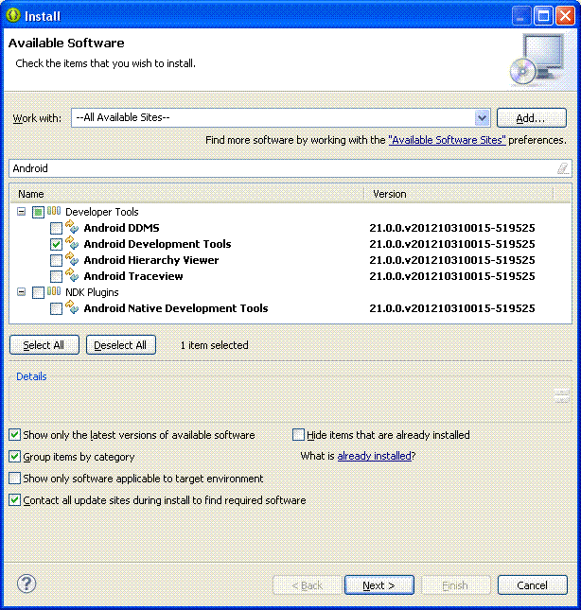Open the Available Software Sites link
This screenshot has width=581, height=610.
pos(448,140)
